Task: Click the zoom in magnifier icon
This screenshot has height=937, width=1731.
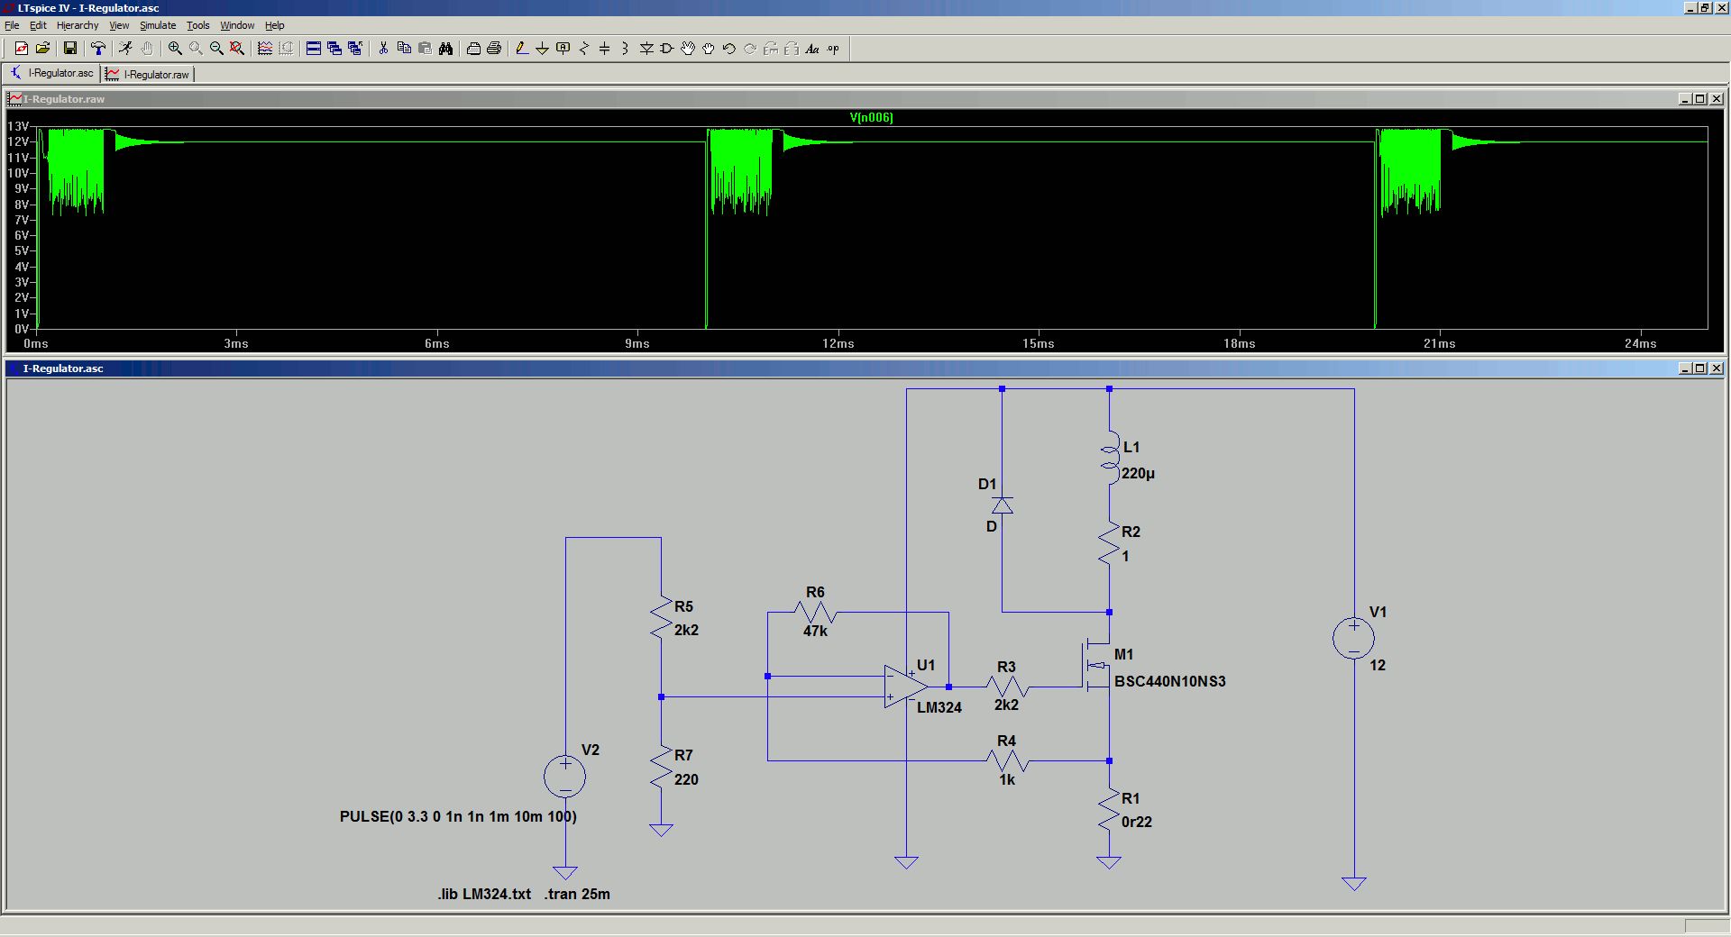Action: click(175, 49)
